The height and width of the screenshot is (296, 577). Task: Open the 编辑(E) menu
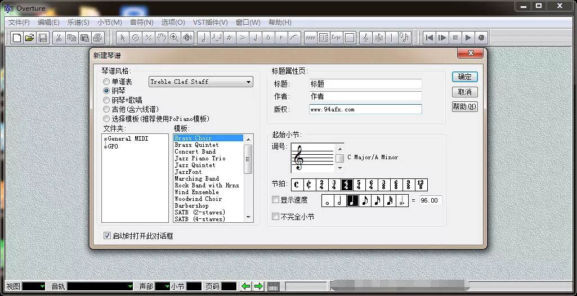coord(48,23)
